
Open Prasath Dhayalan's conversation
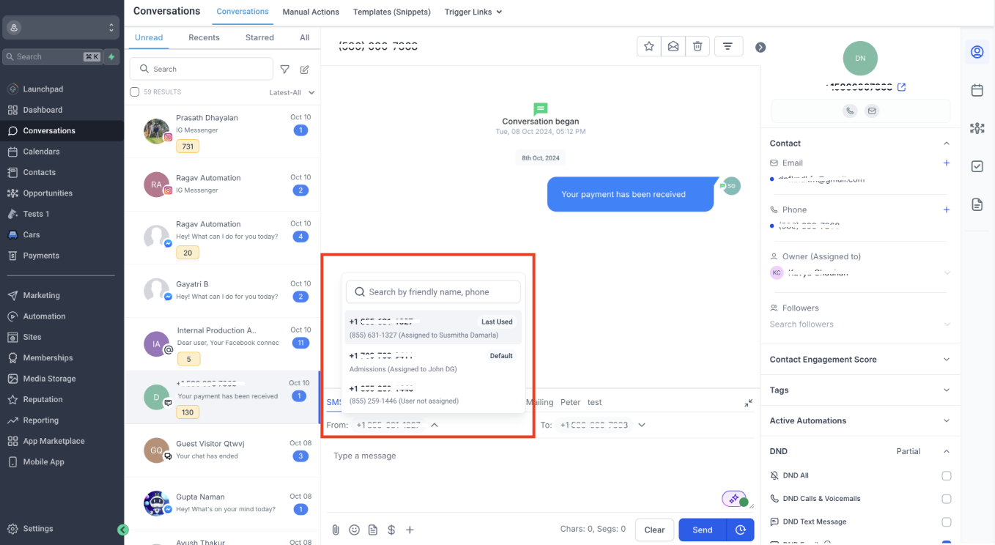223,132
